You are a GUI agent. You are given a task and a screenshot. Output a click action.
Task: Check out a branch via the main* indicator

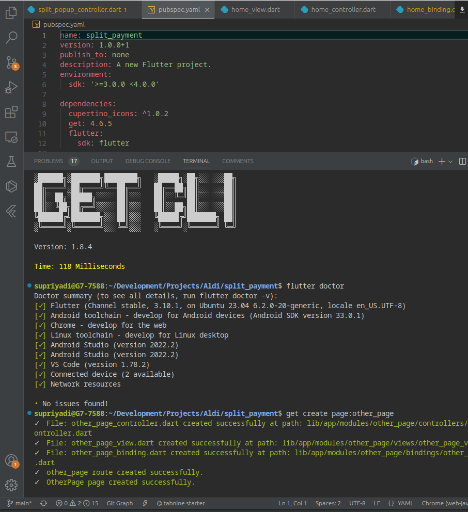20,503
